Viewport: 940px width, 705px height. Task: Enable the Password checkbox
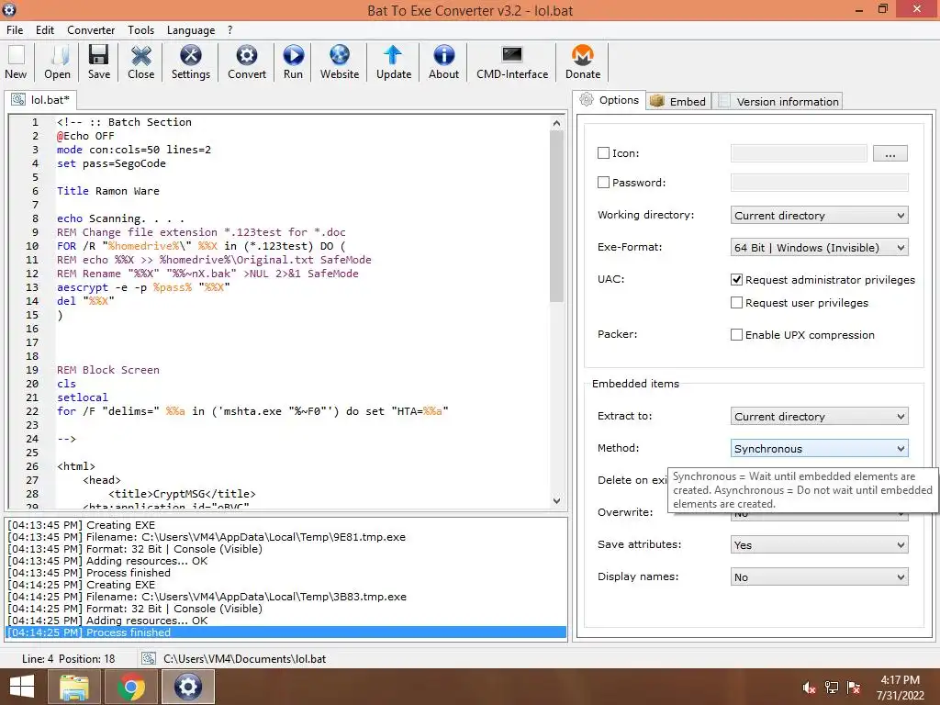pyautogui.click(x=603, y=183)
